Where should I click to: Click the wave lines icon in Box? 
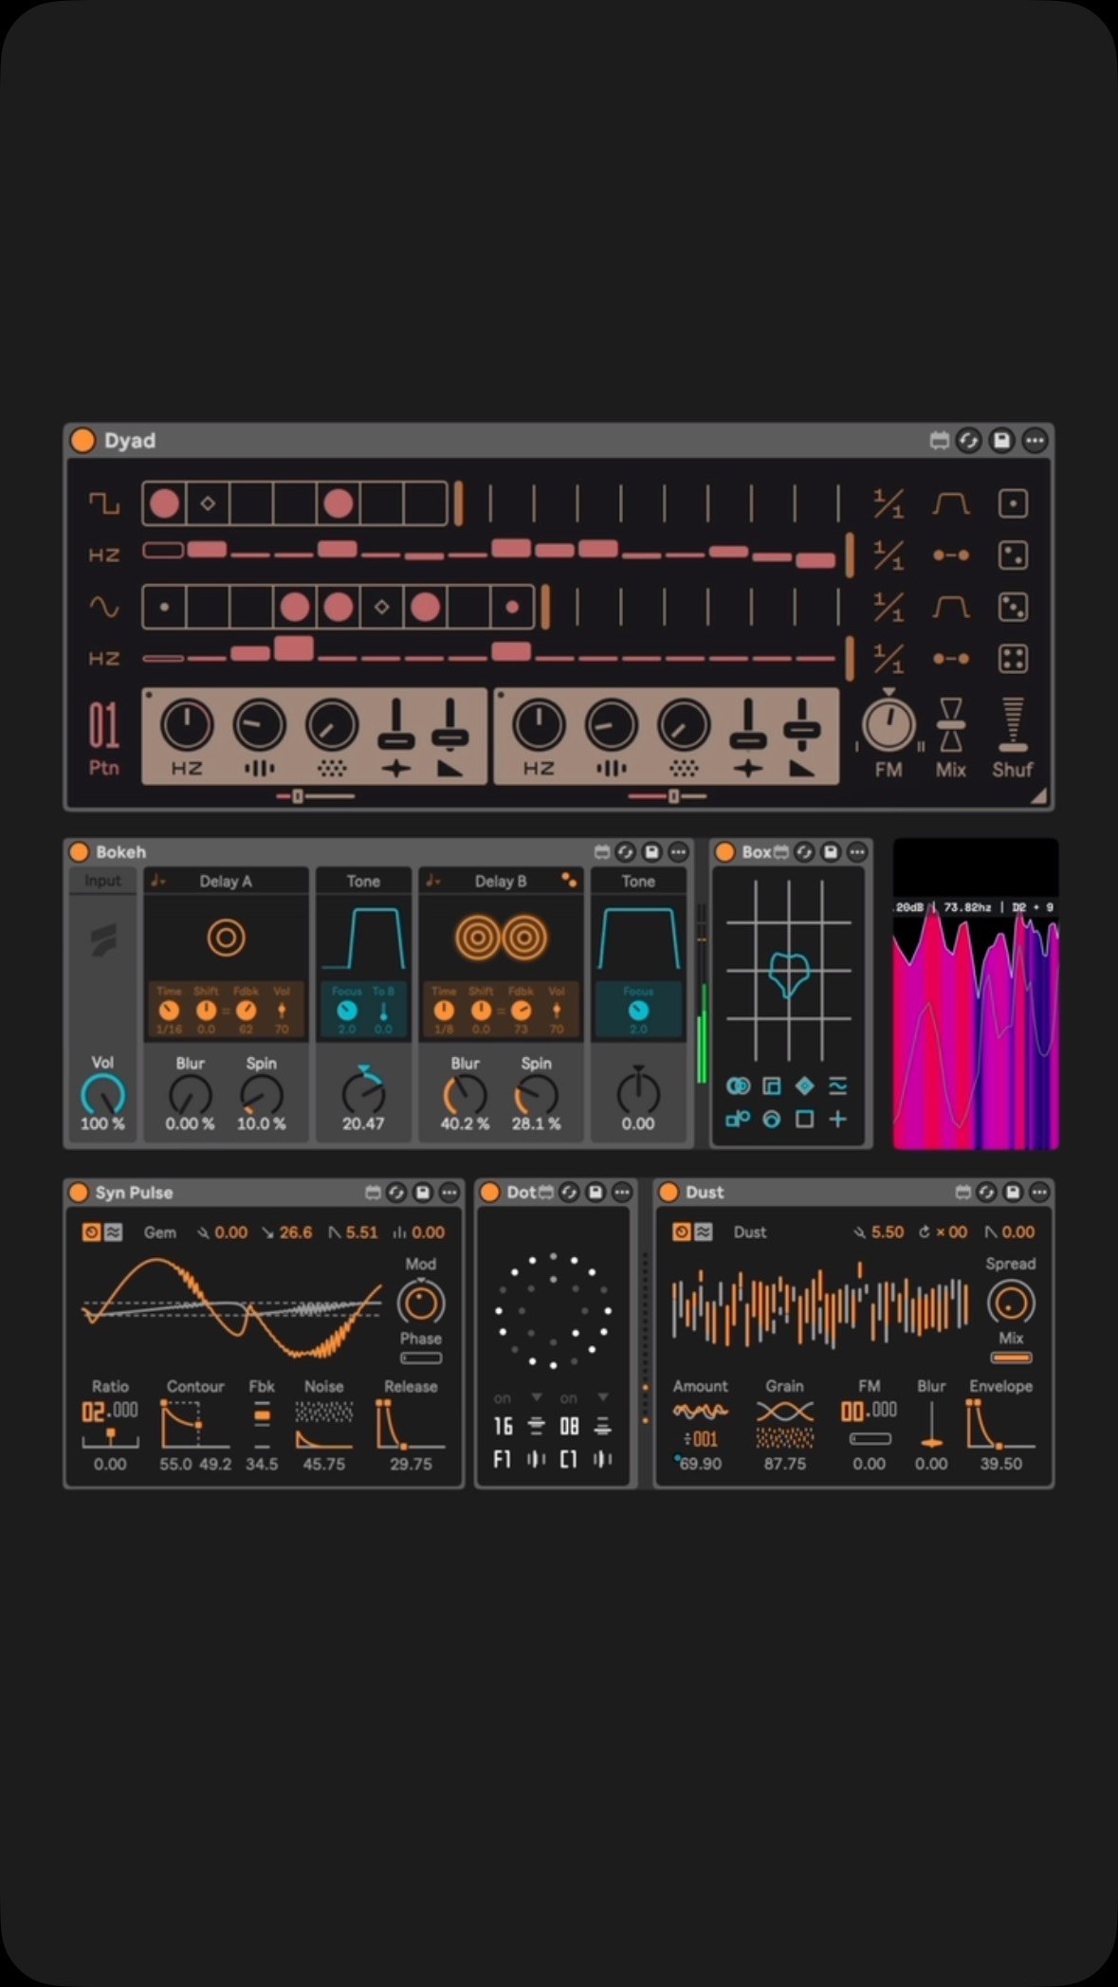point(838,1085)
